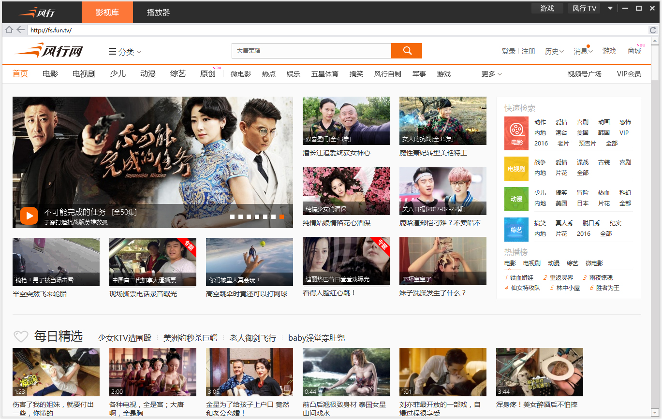This screenshot has height=419, width=662.
Task: Open the 五星体育 navigation item
Action: [325, 74]
